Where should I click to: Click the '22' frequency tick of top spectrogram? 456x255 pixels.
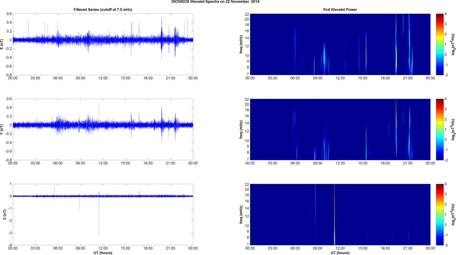click(x=247, y=14)
